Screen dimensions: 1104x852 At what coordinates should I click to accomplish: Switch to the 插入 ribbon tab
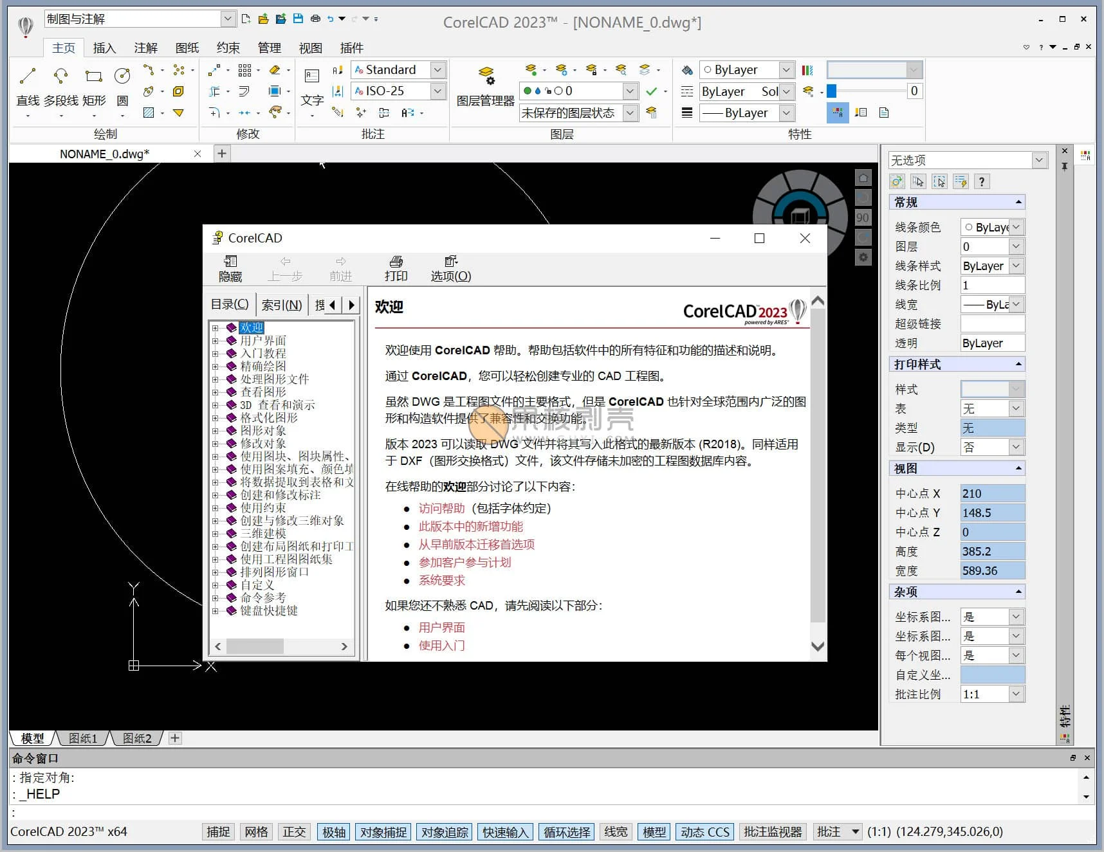click(104, 48)
